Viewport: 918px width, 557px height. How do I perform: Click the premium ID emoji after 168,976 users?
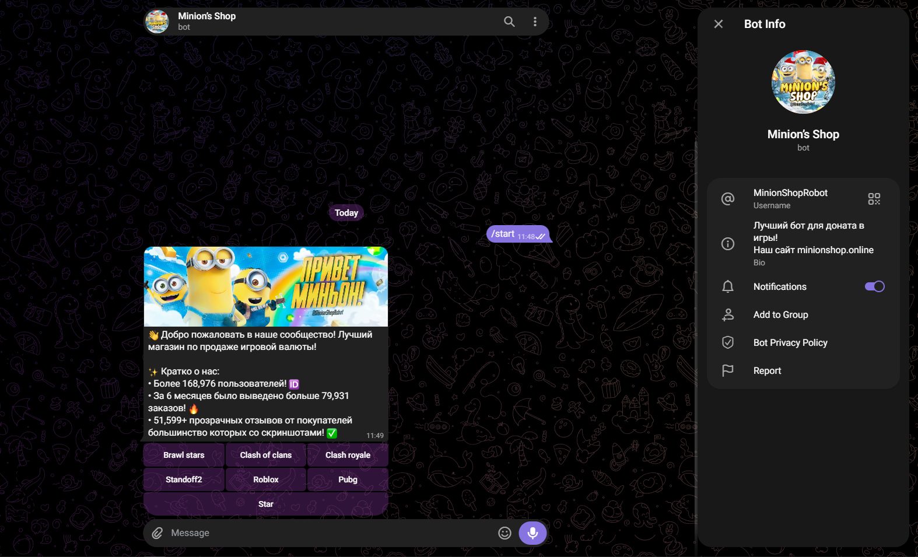click(x=294, y=384)
